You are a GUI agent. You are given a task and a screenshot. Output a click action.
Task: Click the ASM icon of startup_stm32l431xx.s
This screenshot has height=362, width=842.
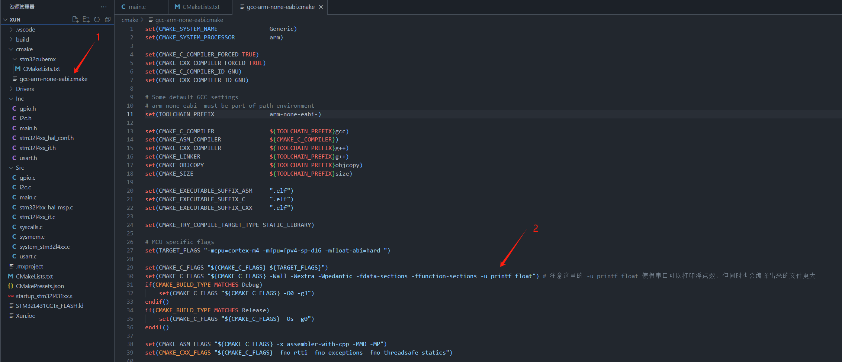tap(10, 296)
